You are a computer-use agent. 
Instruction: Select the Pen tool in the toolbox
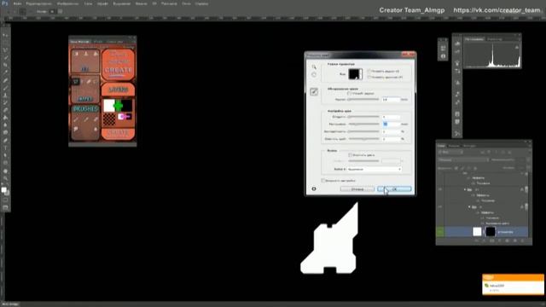point(5,140)
